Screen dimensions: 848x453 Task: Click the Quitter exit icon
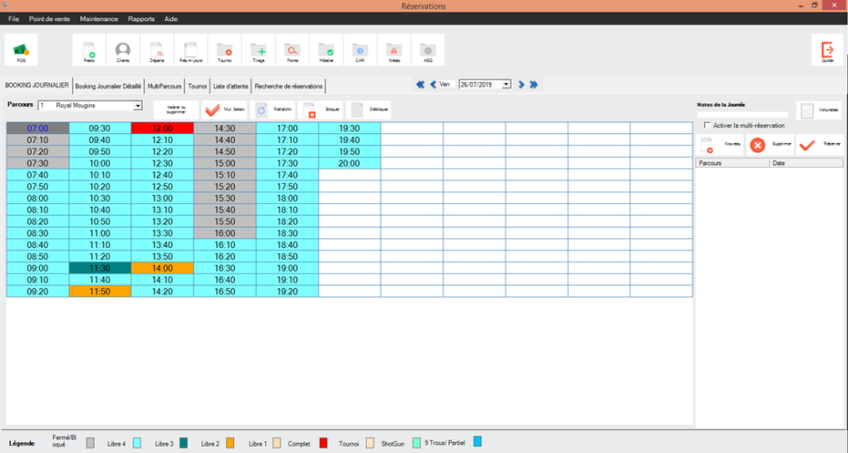828,50
